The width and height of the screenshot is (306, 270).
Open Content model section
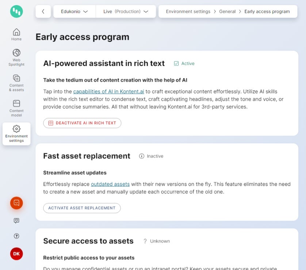coord(16,108)
